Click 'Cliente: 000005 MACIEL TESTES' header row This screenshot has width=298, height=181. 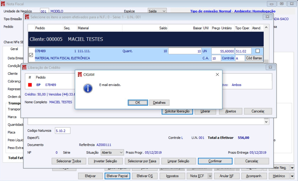pyautogui.click(x=146, y=39)
